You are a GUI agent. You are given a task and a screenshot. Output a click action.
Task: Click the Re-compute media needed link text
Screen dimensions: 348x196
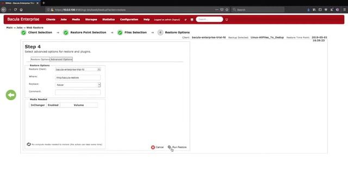coord(67,144)
